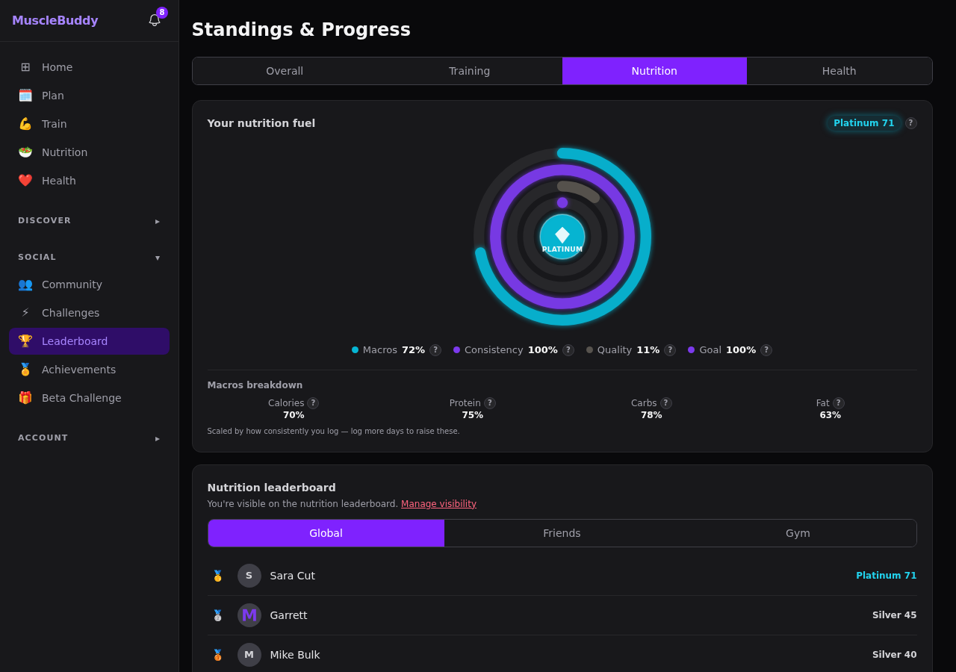The height and width of the screenshot is (672, 956).
Task: Click the Home grid icon
Action: (x=25, y=67)
